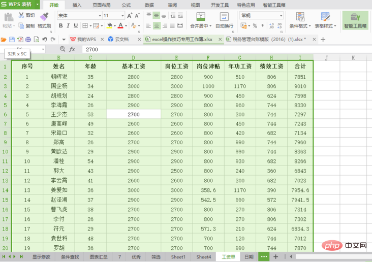
Task: Toggle Bold formatting
Action: 61,25
